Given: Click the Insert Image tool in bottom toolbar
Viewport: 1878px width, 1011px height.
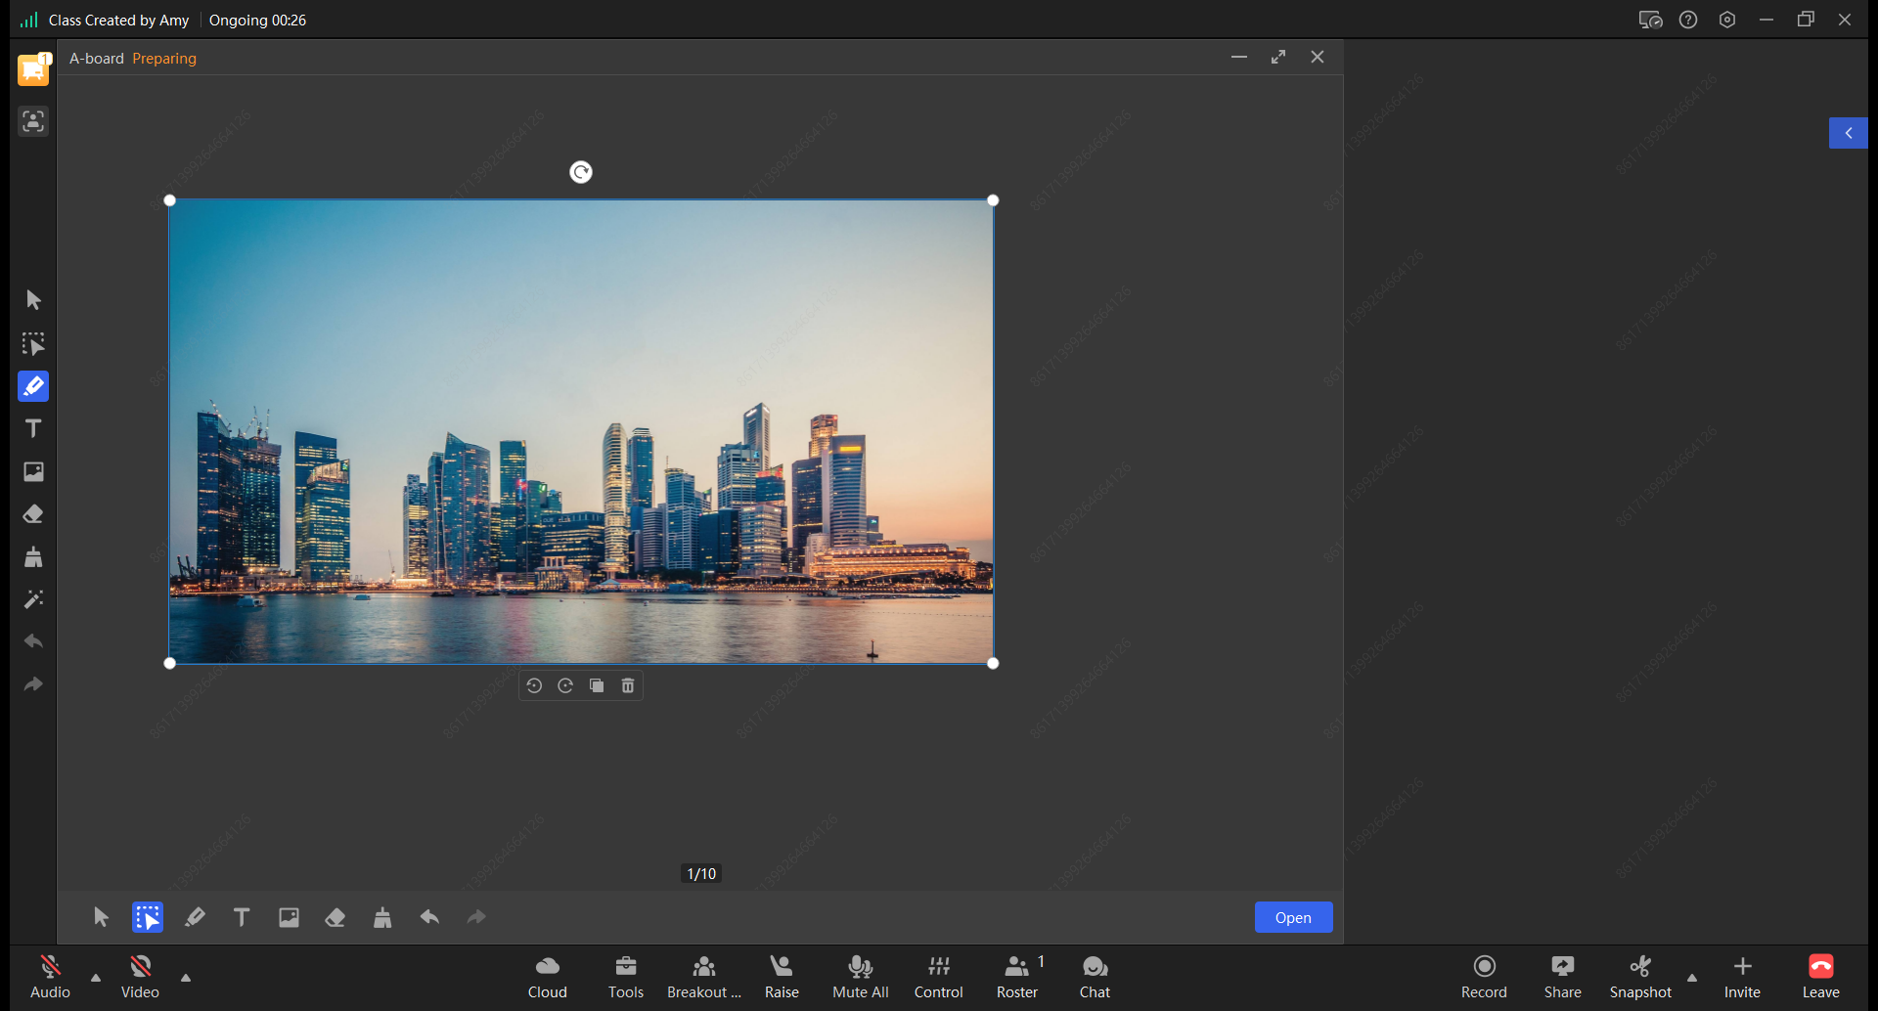Looking at the screenshot, I should tap(289, 917).
